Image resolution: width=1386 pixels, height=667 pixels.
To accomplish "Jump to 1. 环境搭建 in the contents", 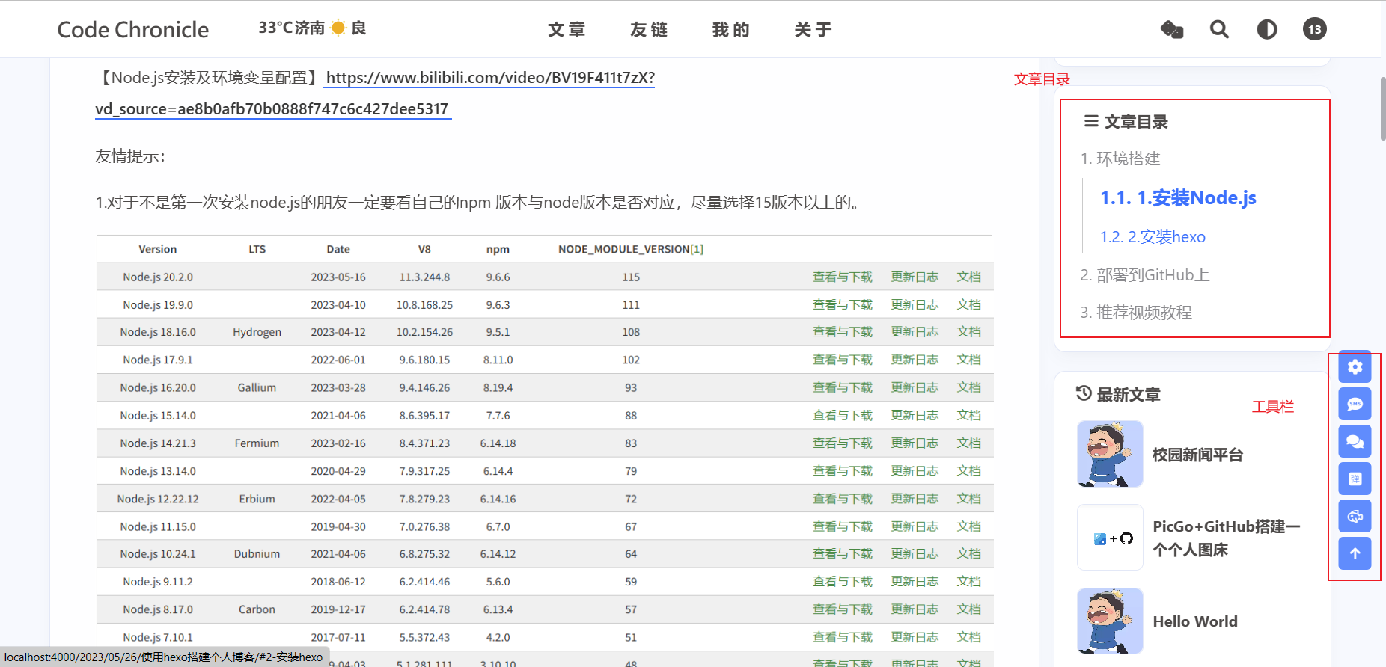I will (x=1120, y=159).
